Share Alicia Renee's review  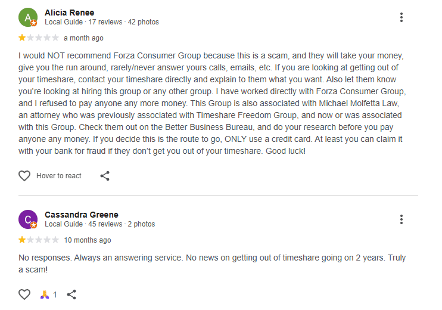105,176
